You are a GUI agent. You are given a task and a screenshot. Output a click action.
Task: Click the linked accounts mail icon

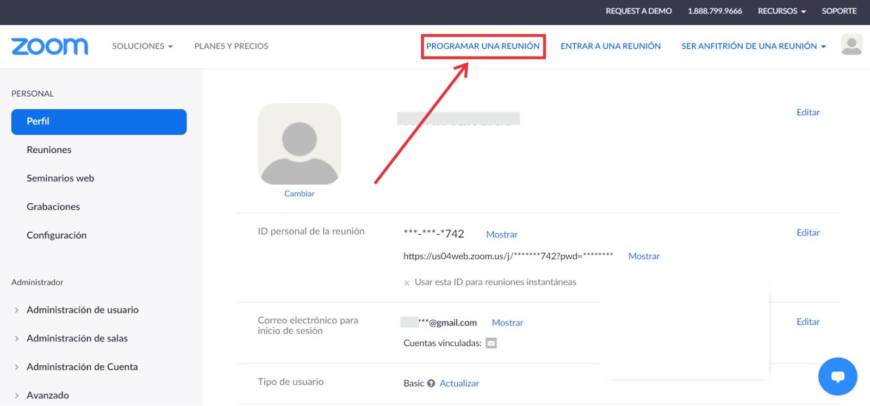(491, 343)
